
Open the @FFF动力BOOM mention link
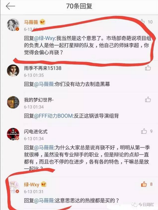click(x=53, y=116)
